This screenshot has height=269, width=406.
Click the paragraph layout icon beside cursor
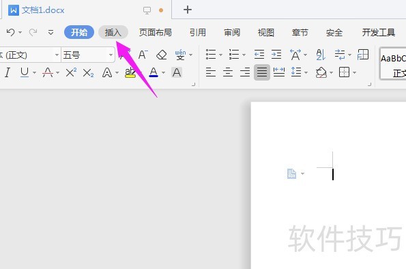tap(291, 173)
